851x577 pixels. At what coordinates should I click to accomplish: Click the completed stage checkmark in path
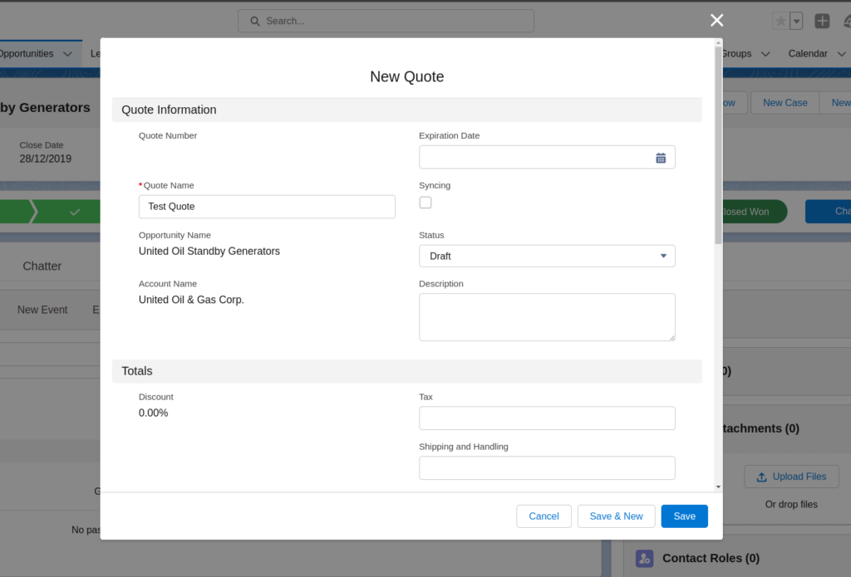75,213
